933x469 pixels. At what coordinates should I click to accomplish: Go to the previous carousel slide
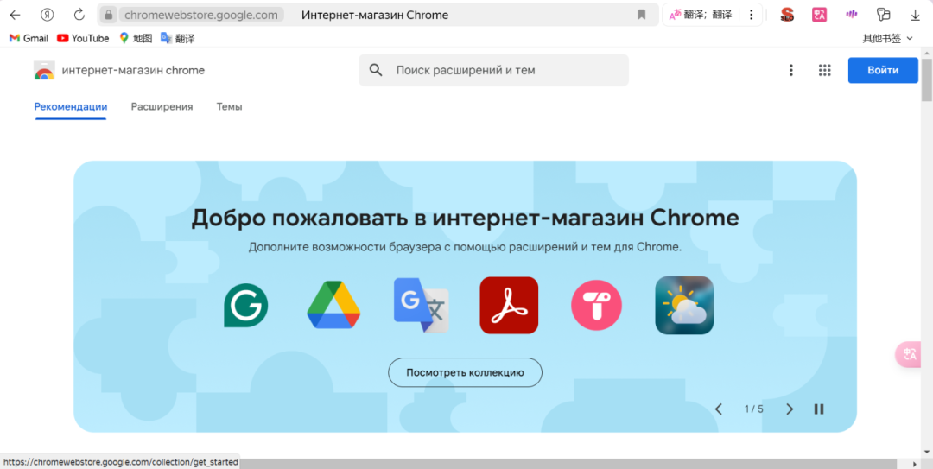718,409
